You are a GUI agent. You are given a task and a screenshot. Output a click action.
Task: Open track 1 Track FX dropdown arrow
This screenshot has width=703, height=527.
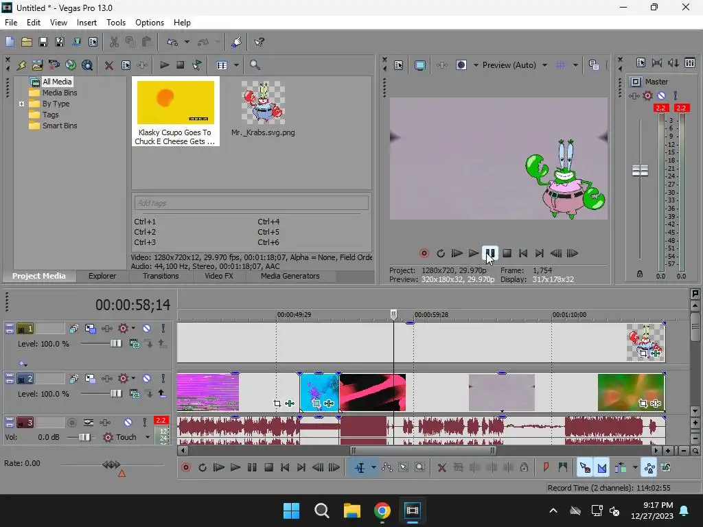(x=134, y=329)
